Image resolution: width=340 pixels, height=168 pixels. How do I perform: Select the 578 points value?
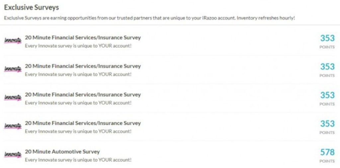[327, 152]
